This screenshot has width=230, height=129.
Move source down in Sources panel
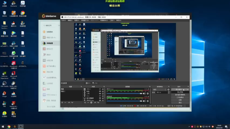[x=98, y=103]
